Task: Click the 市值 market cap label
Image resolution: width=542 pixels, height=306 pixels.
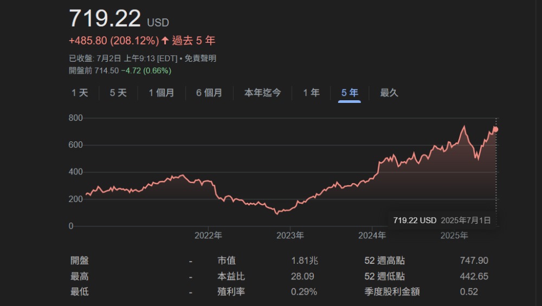Action: [227, 261]
